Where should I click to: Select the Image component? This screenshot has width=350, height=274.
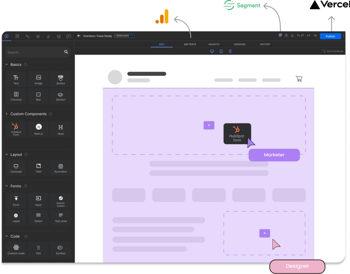pos(38,79)
